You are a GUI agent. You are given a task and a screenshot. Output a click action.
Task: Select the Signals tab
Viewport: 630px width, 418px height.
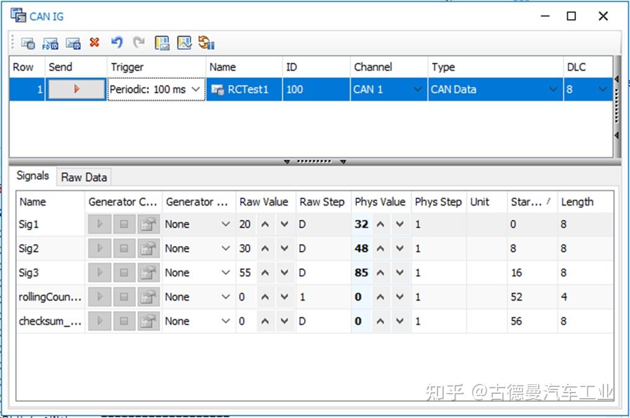click(x=32, y=176)
